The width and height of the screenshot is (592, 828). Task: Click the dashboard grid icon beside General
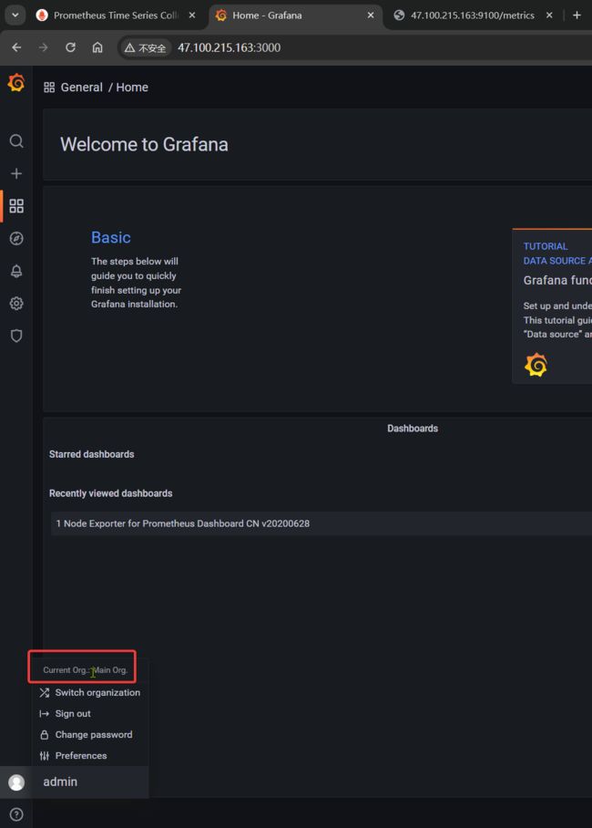coord(49,88)
